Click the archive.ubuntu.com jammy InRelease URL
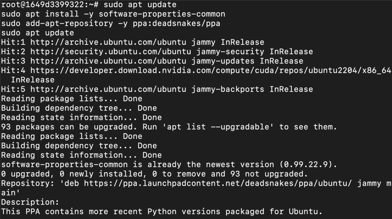392x219 pixels. point(108,42)
